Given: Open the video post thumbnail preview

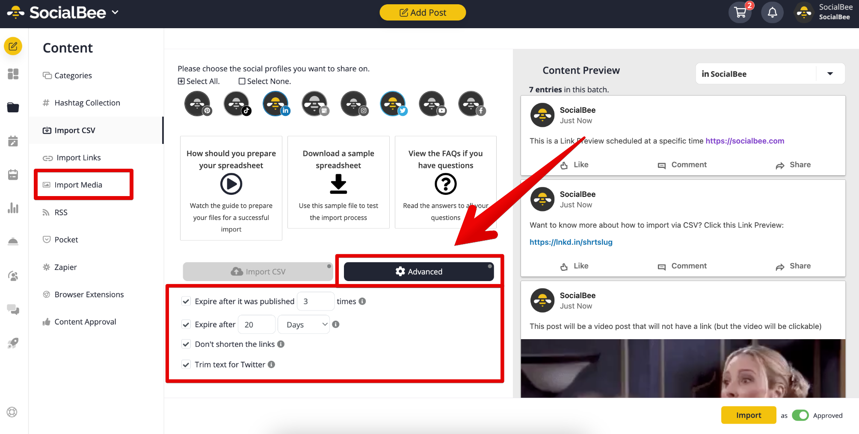Looking at the screenshot, I should coord(683,368).
